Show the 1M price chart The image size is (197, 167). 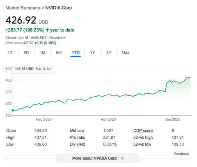(43, 53)
